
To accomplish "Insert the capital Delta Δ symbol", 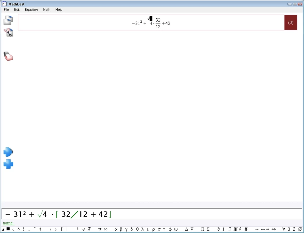I will (186, 229).
